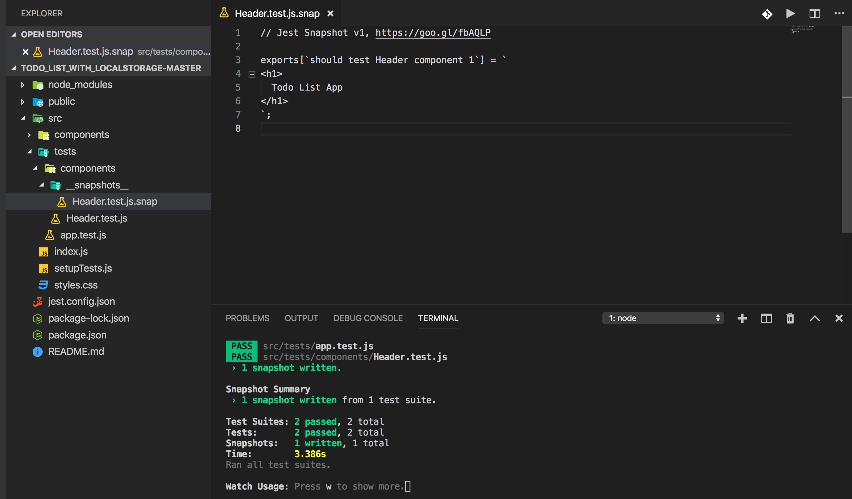Open Header.test.js in the file tree
The height and width of the screenshot is (499, 852).
pyautogui.click(x=97, y=218)
